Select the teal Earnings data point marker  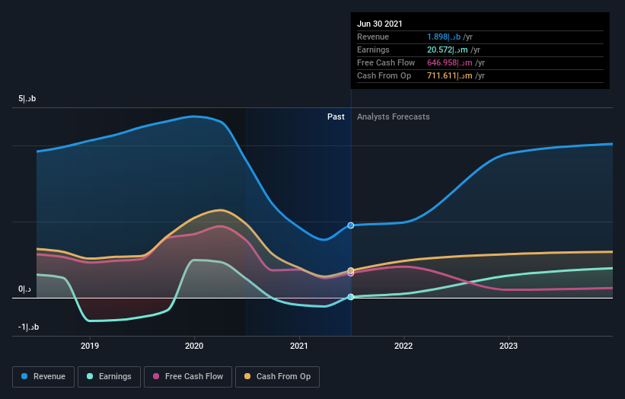coord(351,297)
